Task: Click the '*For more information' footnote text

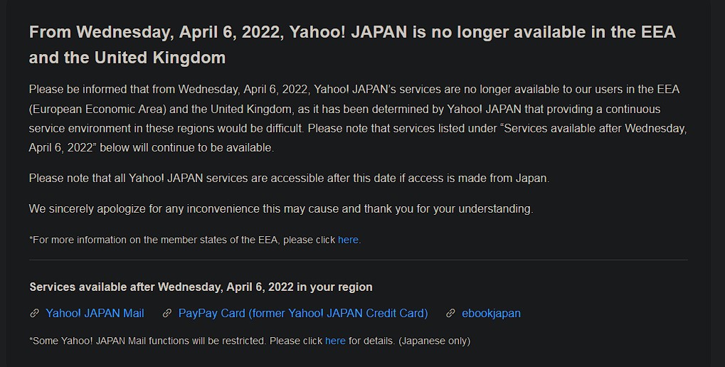Action: point(195,240)
